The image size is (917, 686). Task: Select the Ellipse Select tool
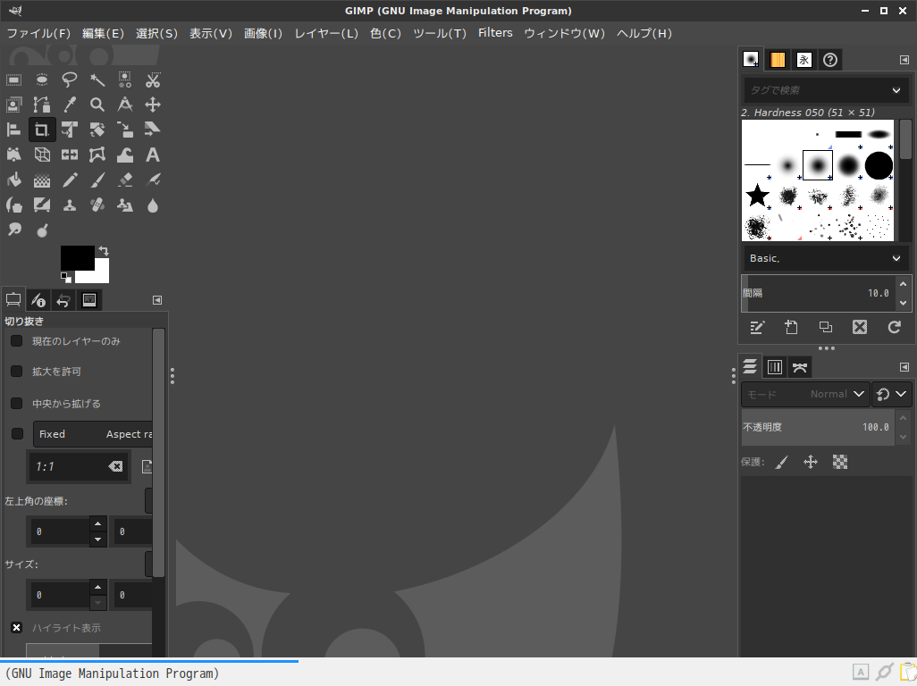(x=41, y=79)
